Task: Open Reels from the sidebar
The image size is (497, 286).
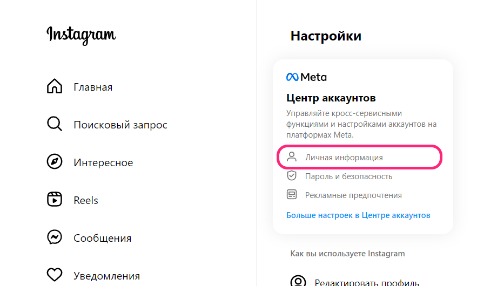Action: (x=85, y=200)
